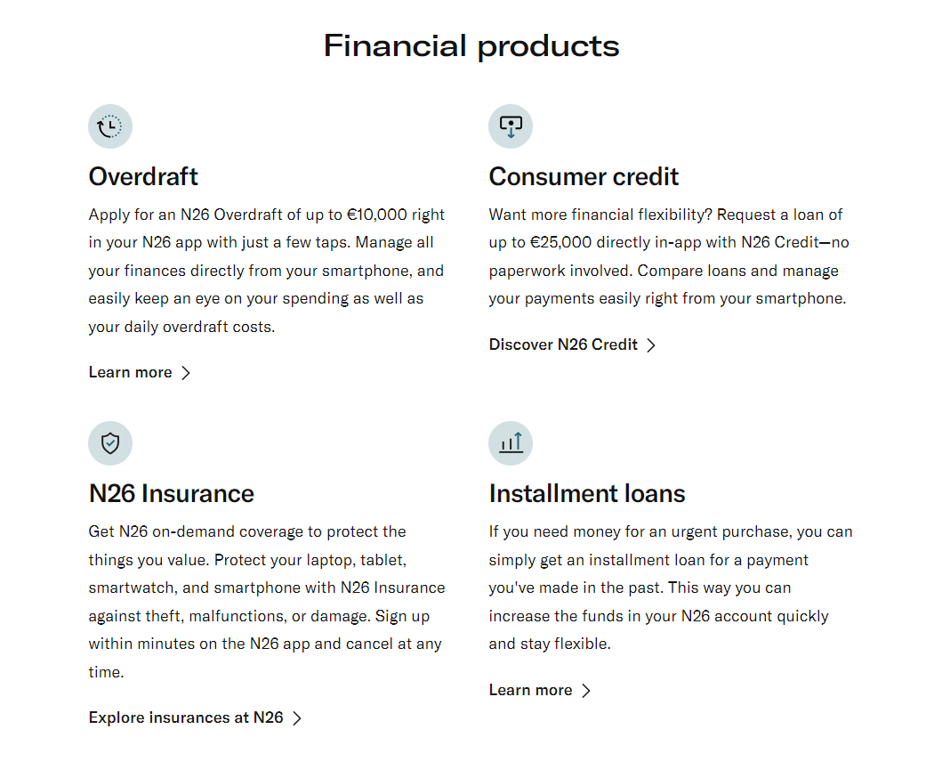Select the Overdraft heading
This screenshot has height=770, width=926.
pos(143,176)
